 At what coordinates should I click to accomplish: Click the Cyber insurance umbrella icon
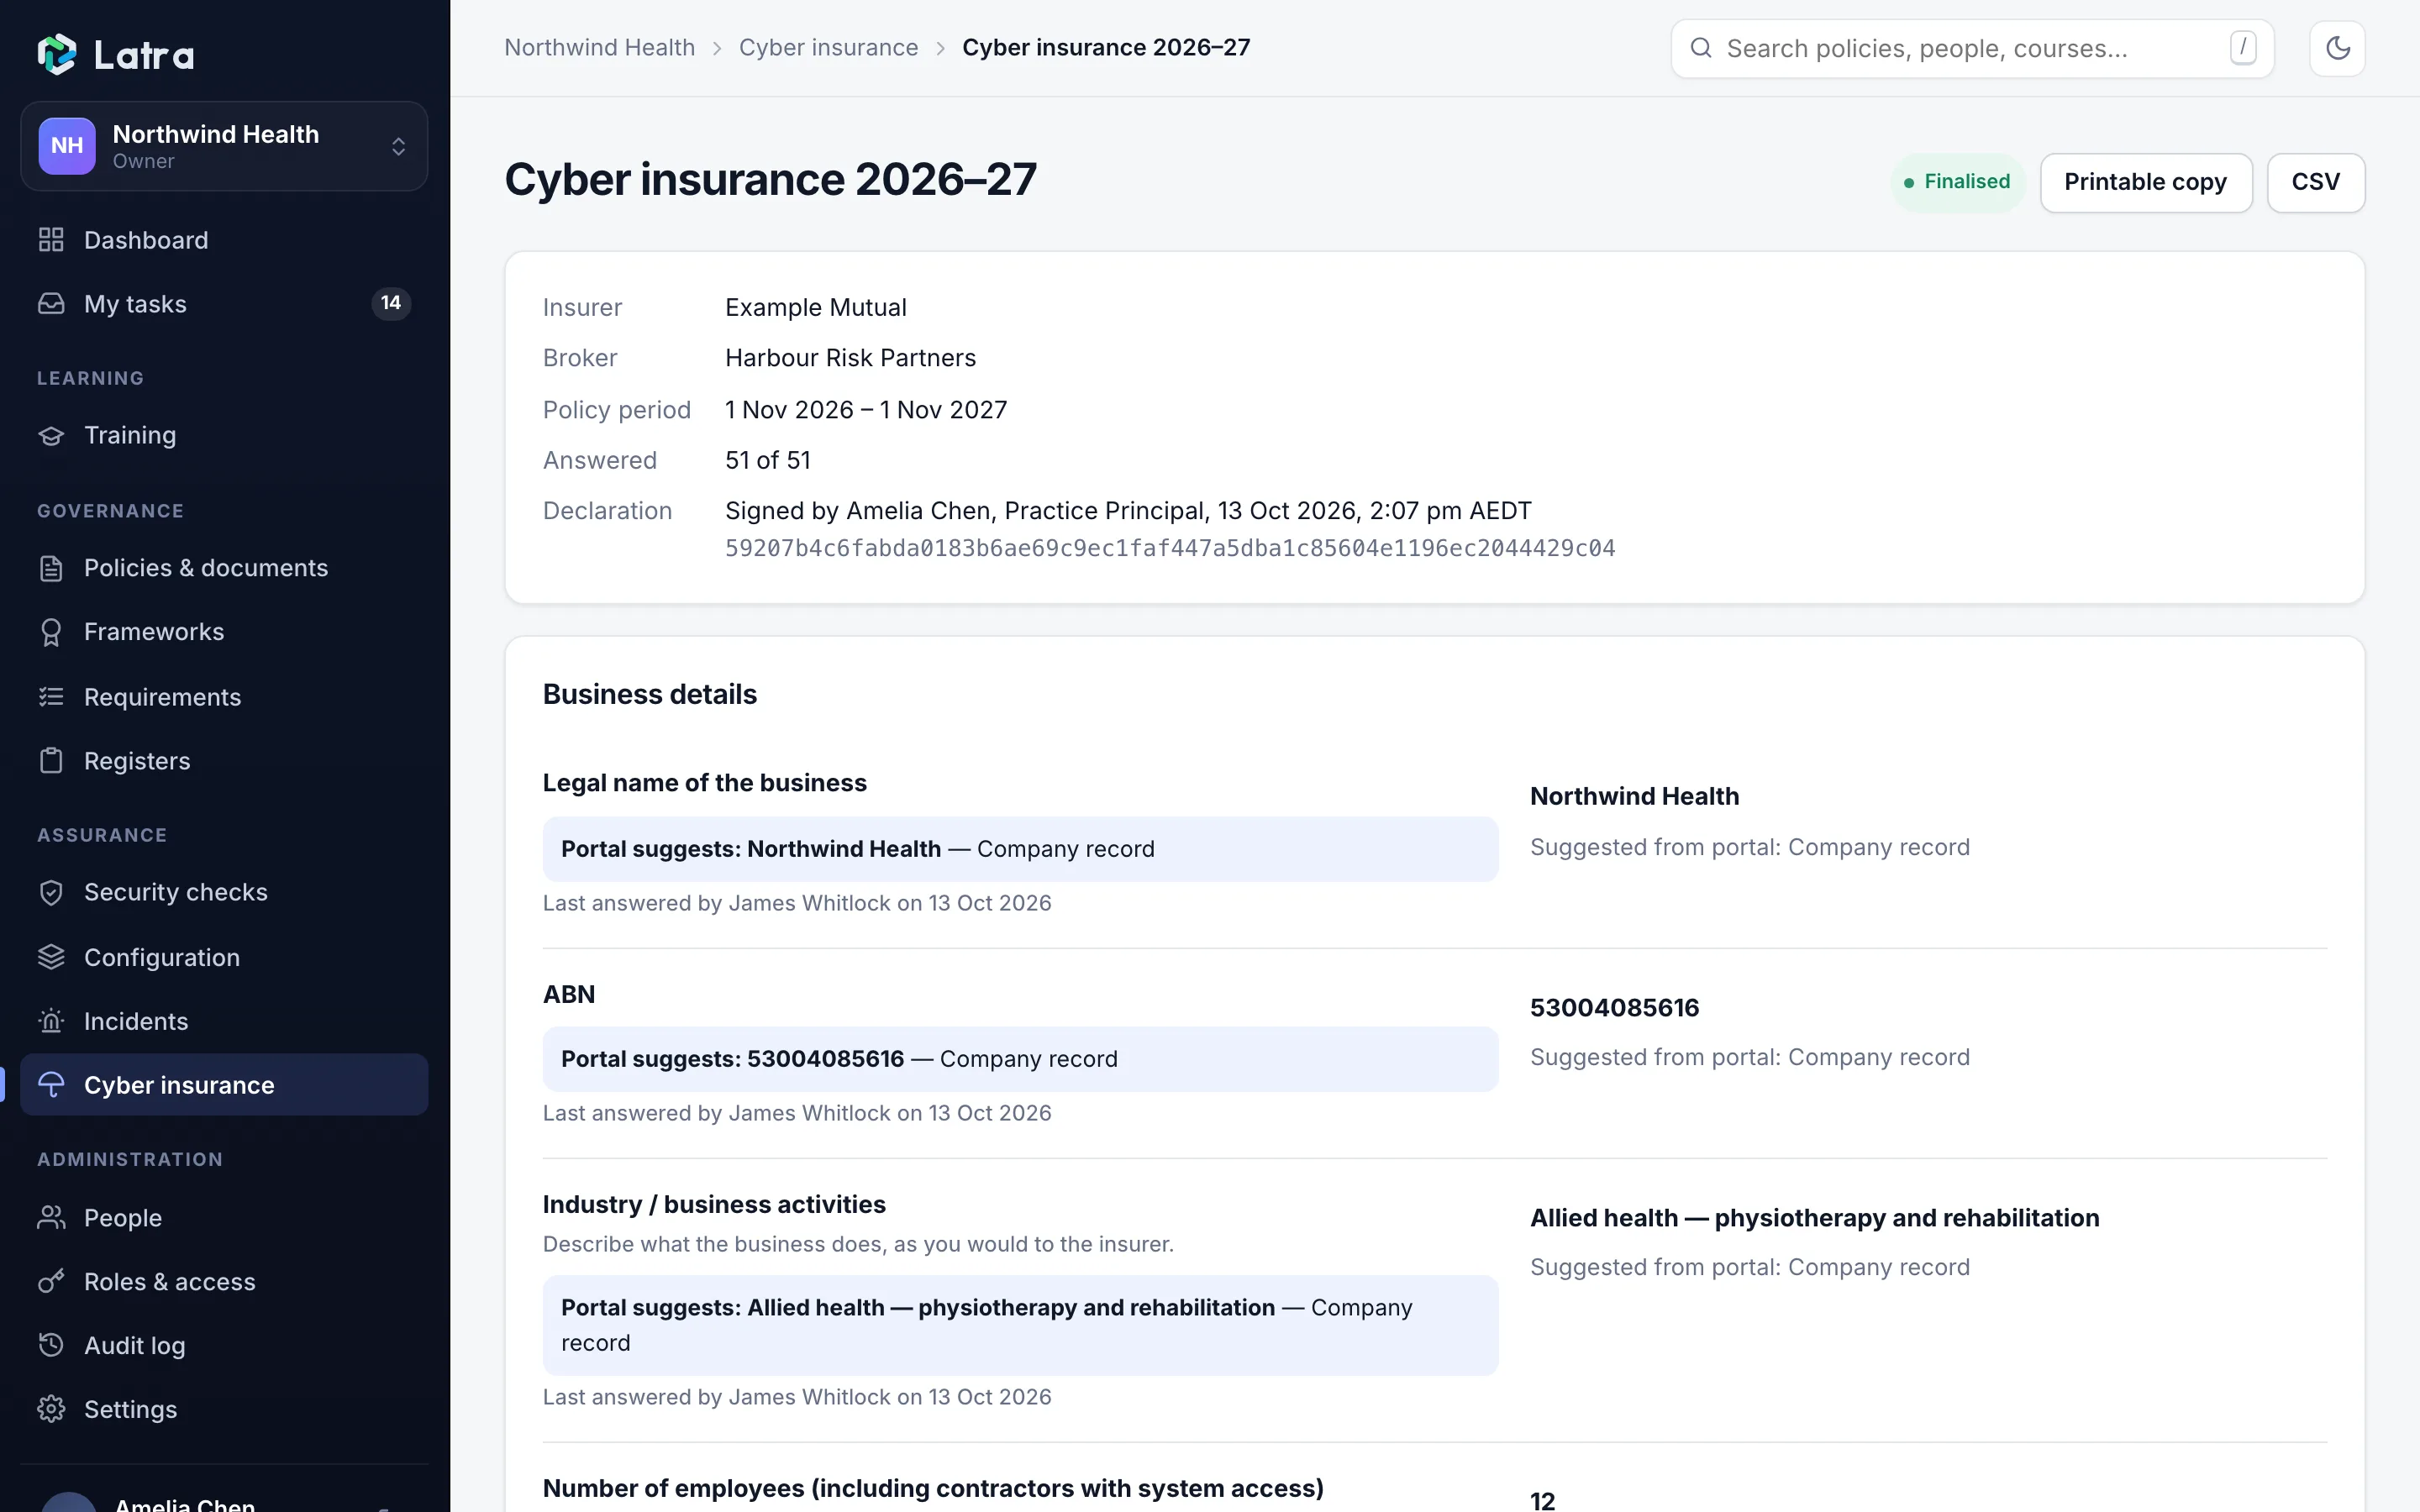(51, 1085)
